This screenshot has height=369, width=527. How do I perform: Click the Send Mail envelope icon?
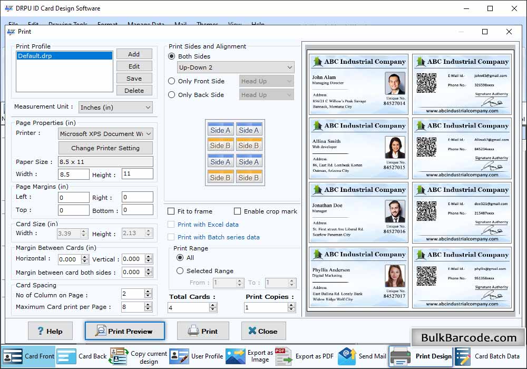pyautogui.click(x=347, y=356)
